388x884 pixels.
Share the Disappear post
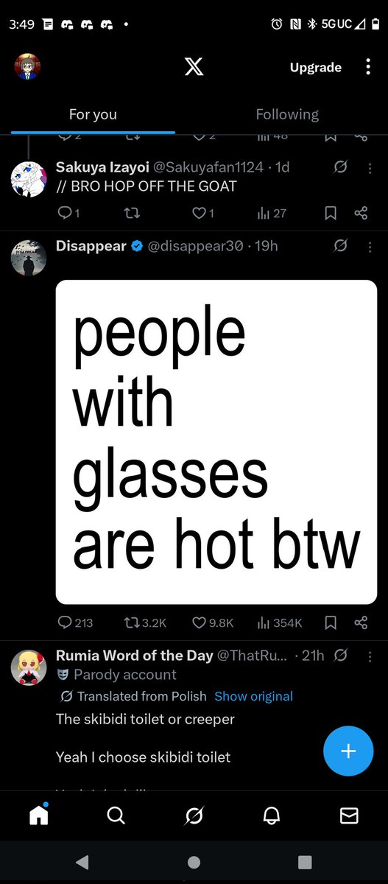[361, 622]
